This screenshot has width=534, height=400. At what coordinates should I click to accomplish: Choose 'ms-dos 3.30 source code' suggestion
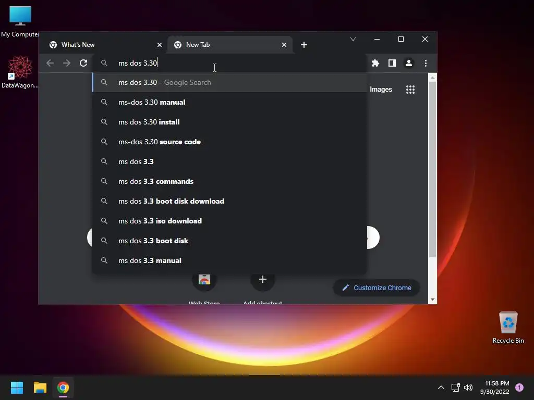tap(229, 142)
